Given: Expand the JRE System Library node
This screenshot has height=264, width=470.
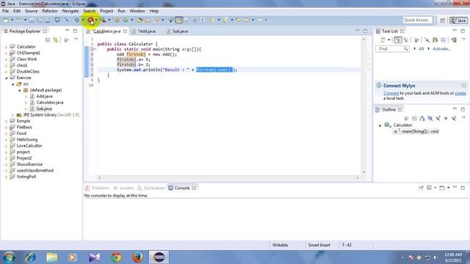Looking at the screenshot, I should [13, 115].
